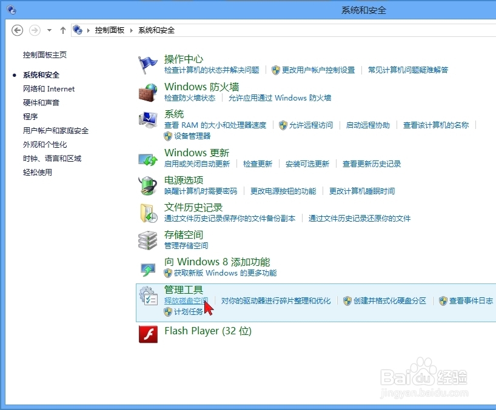This screenshot has width=496, height=410.
Task: Click the Add features to Windows 8 icon
Action: [x=148, y=269]
